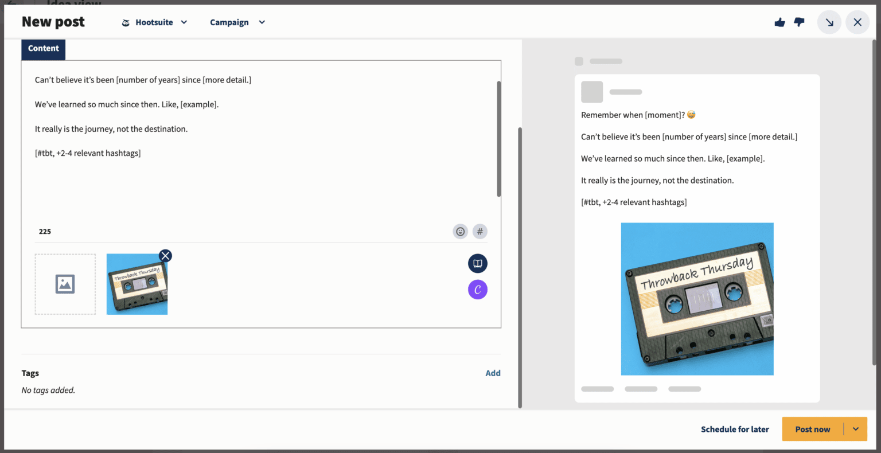Image resolution: width=881 pixels, height=453 pixels.
Task: Expand the Post now options arrow
Action: click(x=856, y=429)
